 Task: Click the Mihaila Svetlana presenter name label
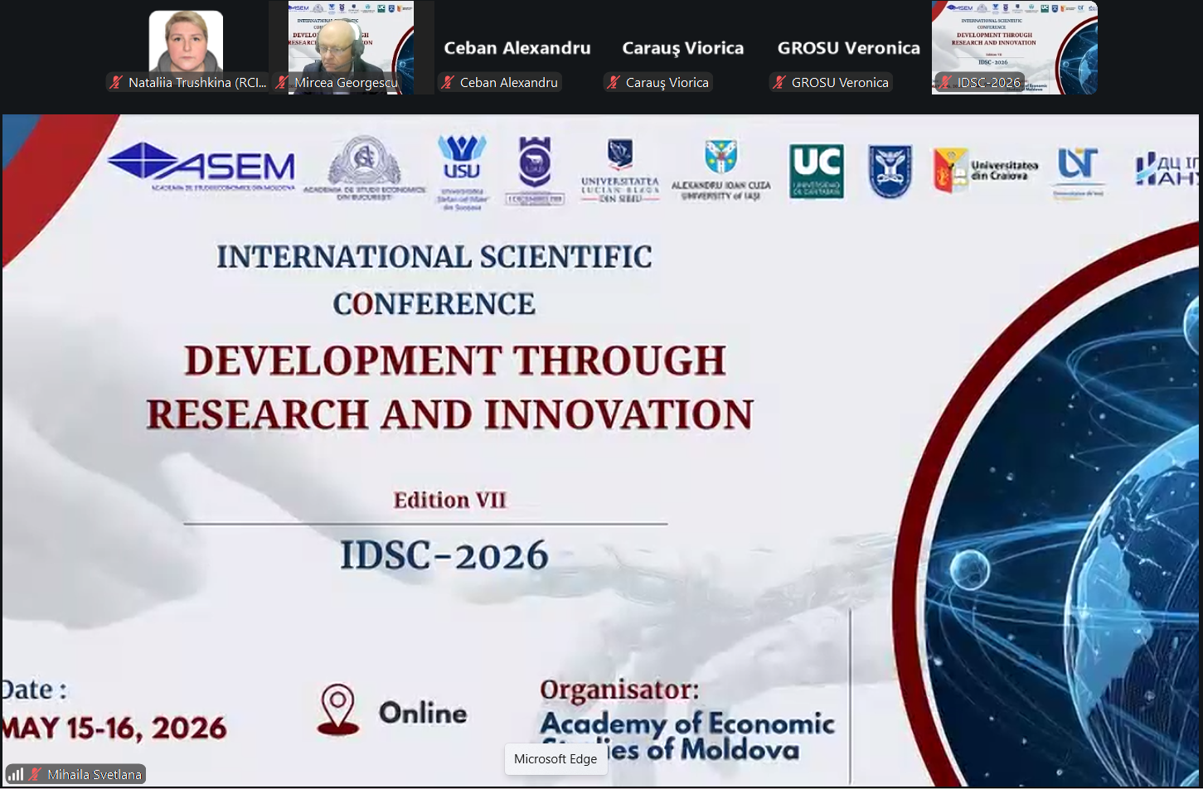point(95,774)
